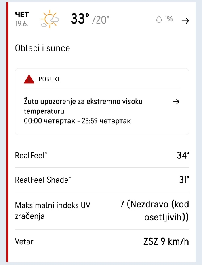
Task: Click the ЧЕТ 19.6. date label
Action: point(22,19)
